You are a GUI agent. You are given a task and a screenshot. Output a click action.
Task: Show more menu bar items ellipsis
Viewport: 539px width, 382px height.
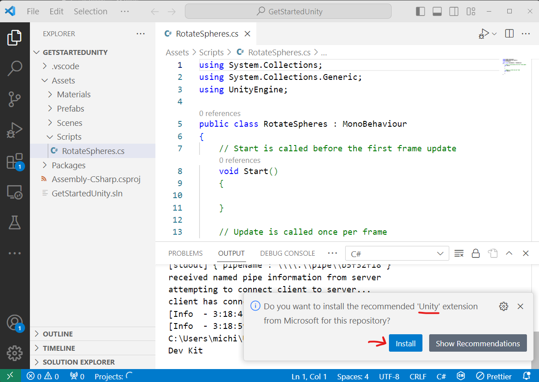pos(125,12)
